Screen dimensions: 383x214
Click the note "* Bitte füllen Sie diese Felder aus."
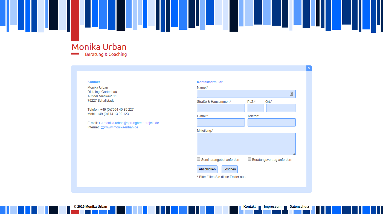tap(222, 177)
